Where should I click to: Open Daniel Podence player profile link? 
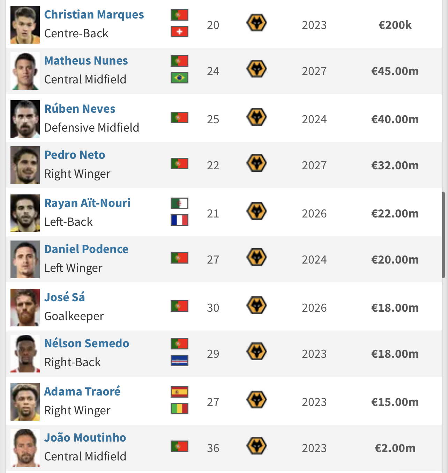point(86,249)
